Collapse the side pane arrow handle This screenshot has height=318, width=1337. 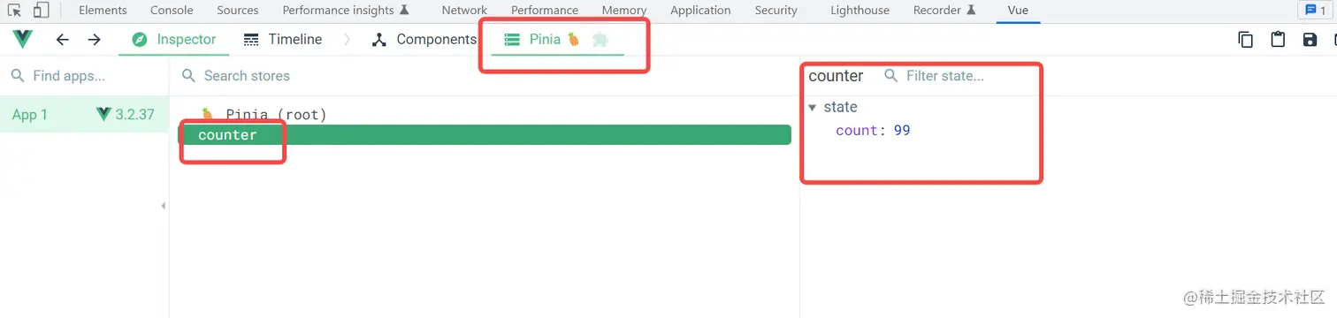pos(163,206)
